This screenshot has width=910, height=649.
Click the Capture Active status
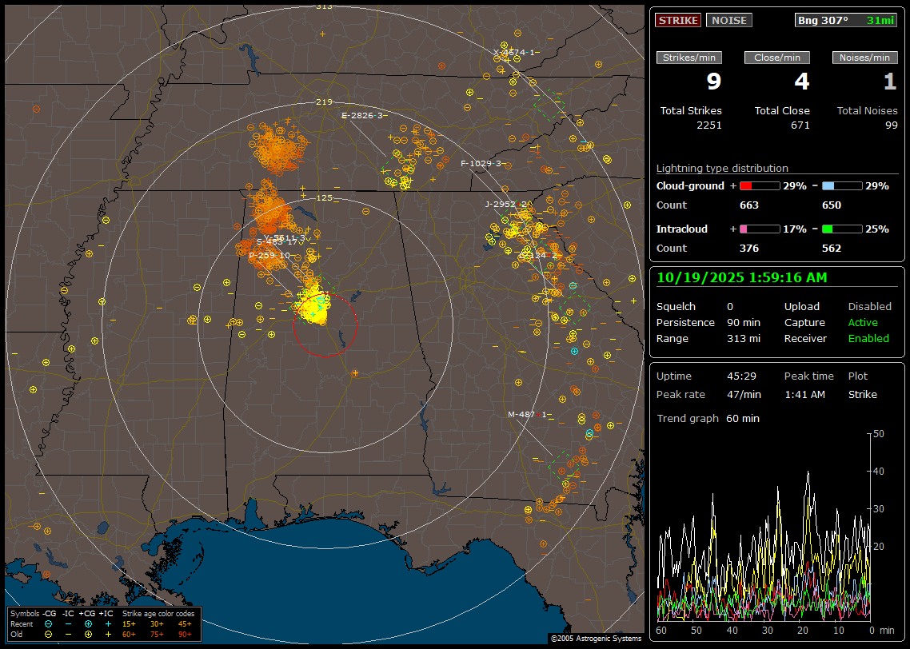863,322
